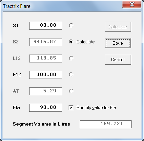
Task: Select the F12 radio button
Action: click(x=71, y=75)
